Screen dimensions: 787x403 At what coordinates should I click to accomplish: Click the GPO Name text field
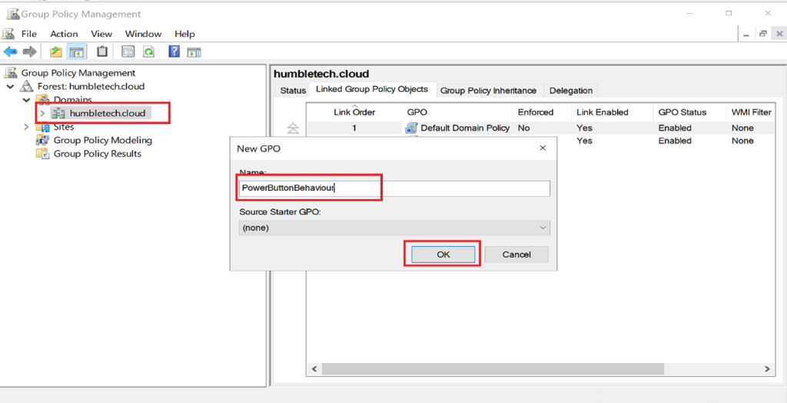tap(394, 188)
